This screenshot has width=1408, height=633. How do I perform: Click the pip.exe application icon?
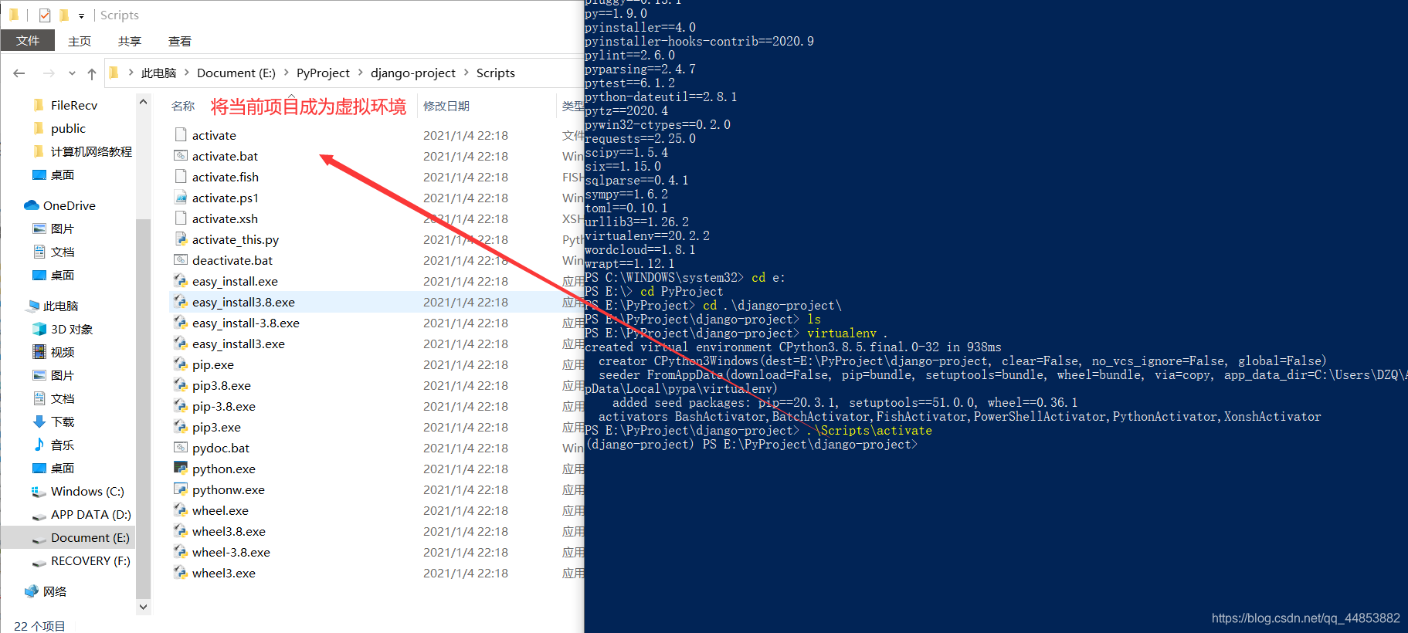[x=181, y=364]
